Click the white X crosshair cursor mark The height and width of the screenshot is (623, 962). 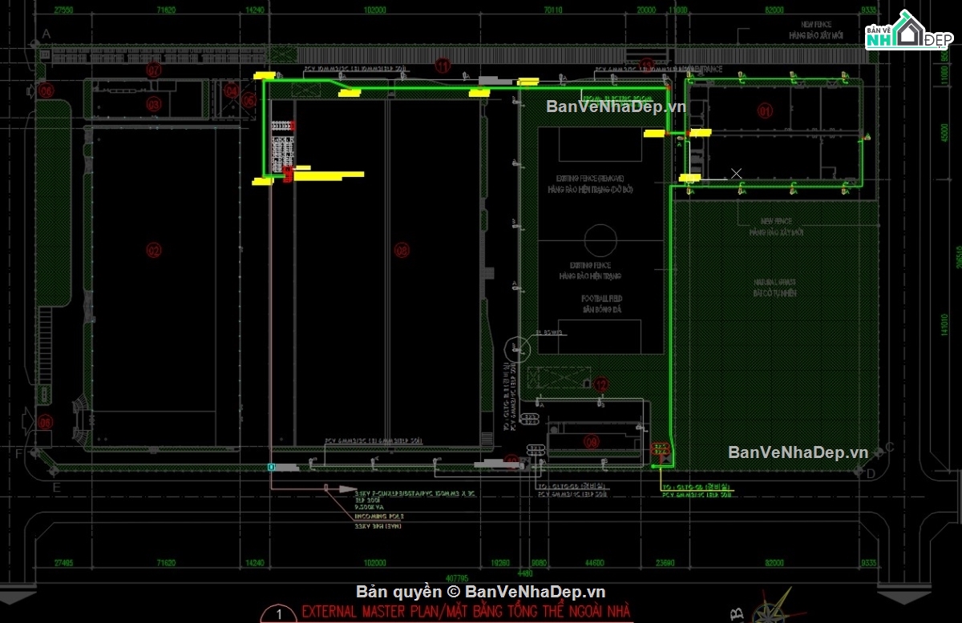point(736,174)
